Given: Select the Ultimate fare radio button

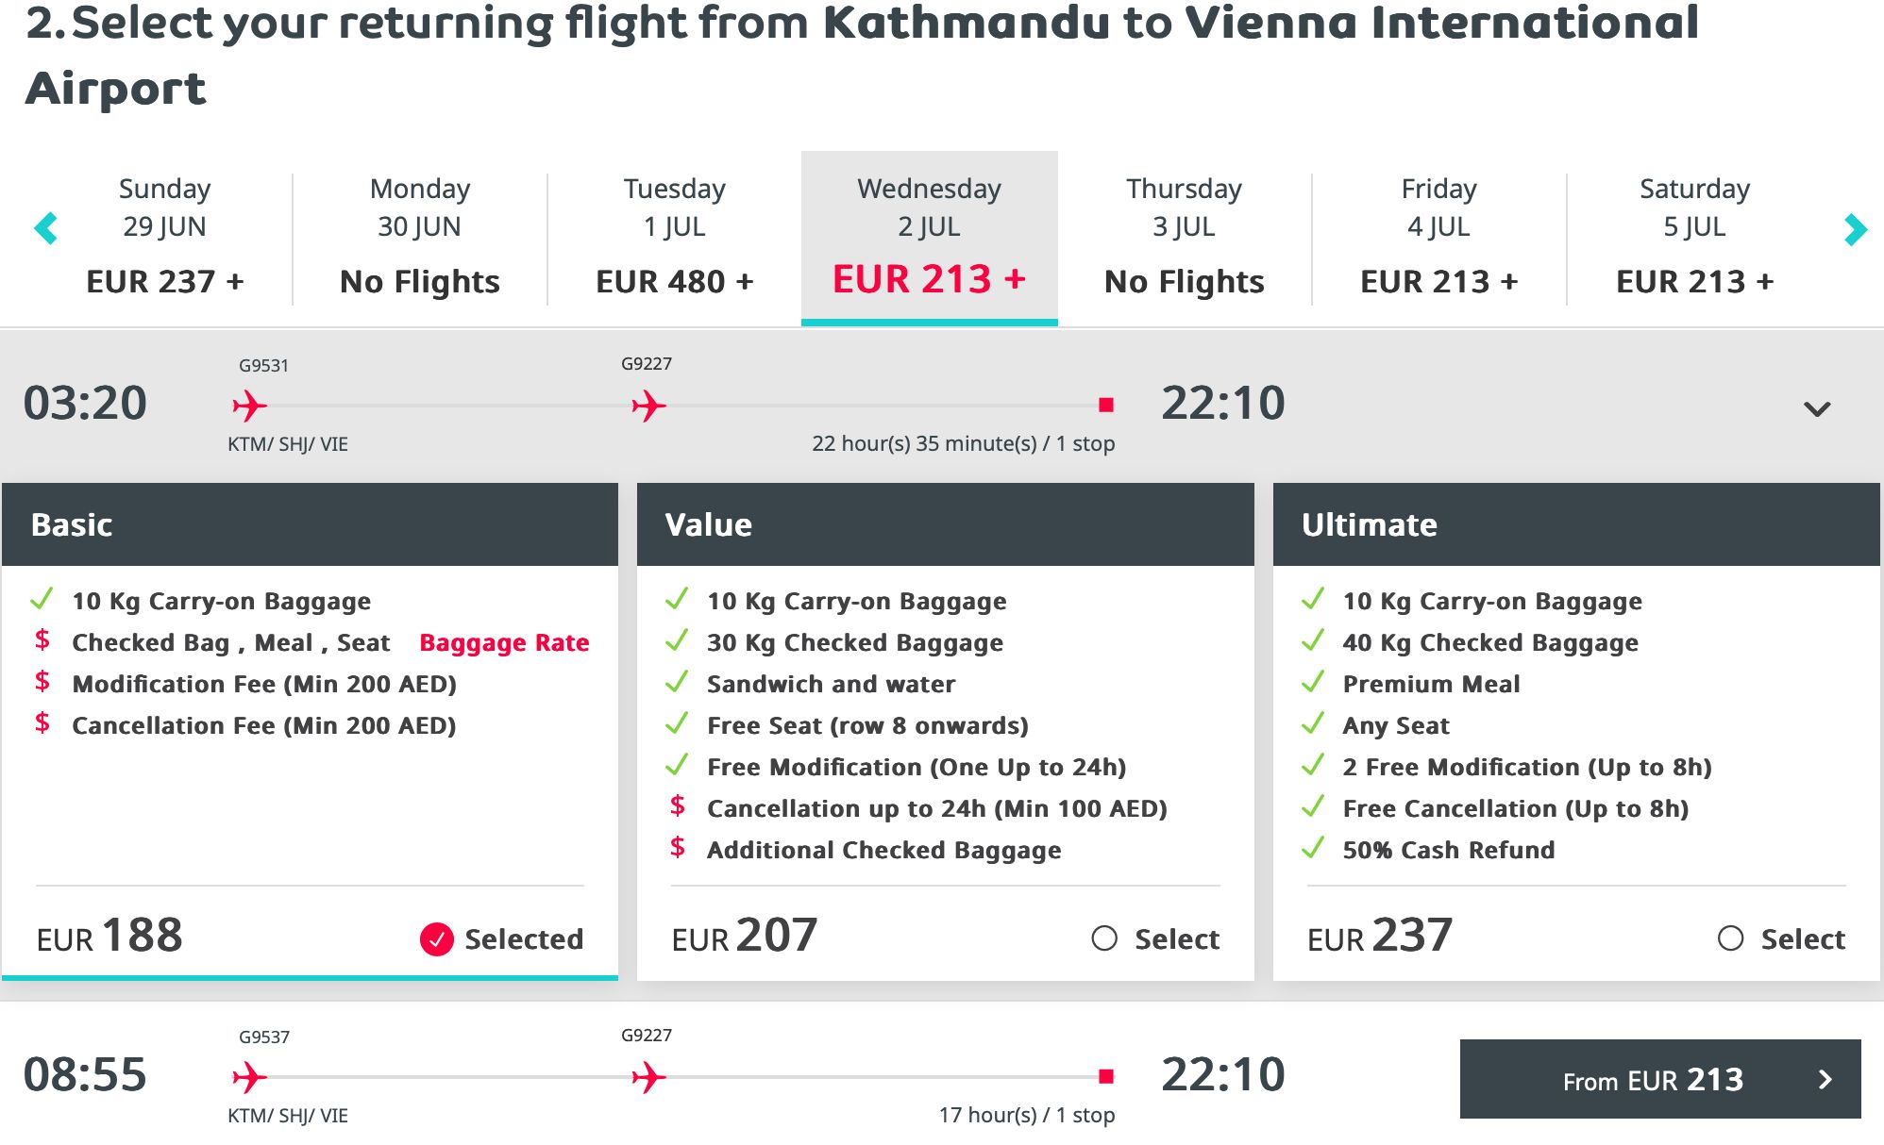Looking at the screenshot, I should pyautogui.click(x=1730, y=938).
